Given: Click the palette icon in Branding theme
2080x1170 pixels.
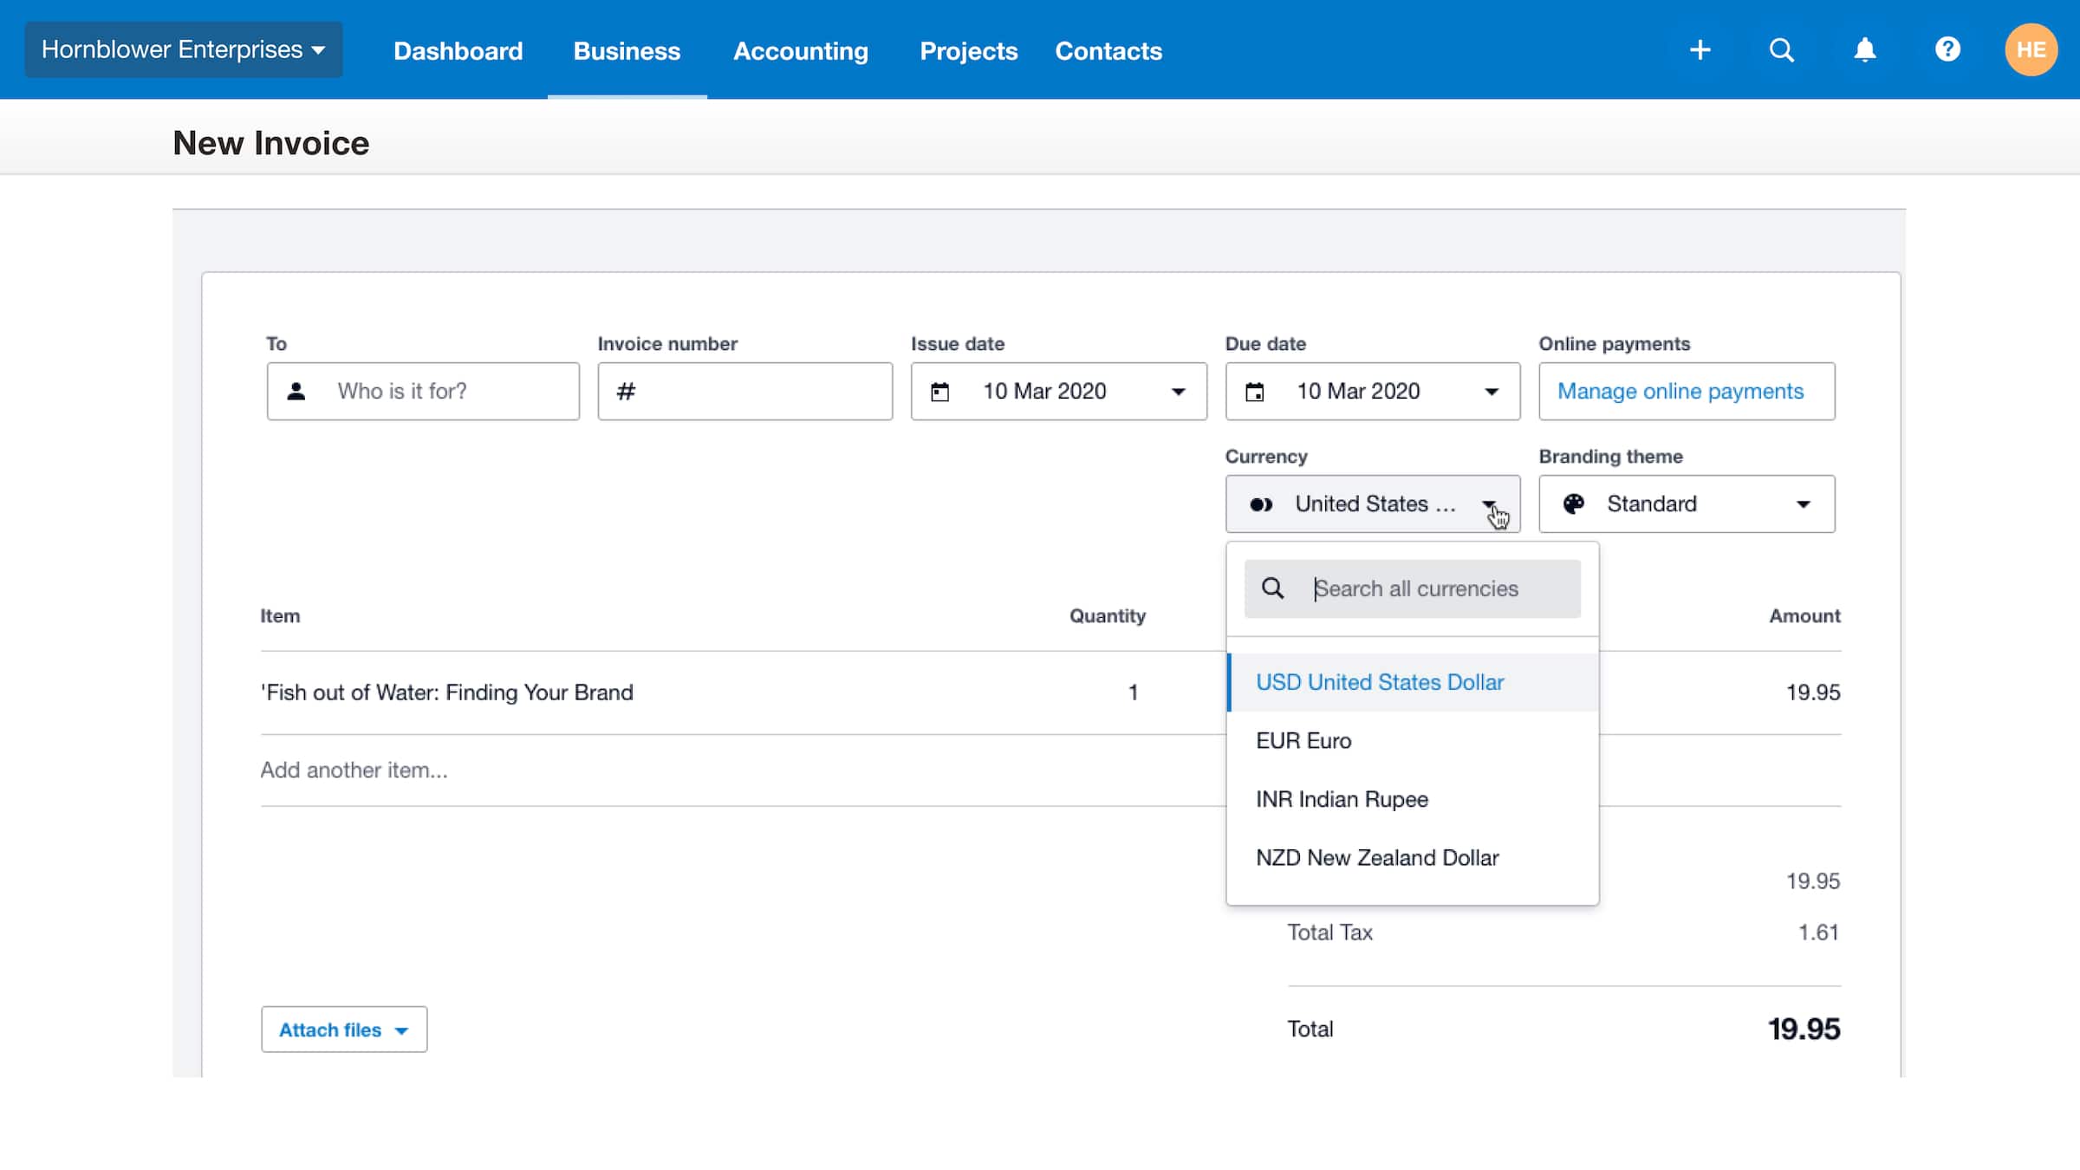Looking at the screenshot, I should click(1573, 504).
